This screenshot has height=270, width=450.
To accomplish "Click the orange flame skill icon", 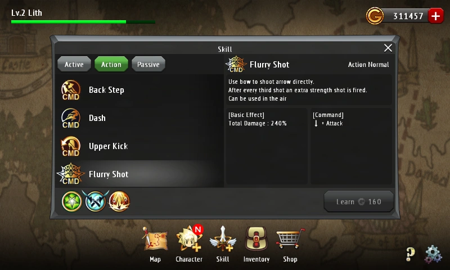I will [x=119, y=201].
